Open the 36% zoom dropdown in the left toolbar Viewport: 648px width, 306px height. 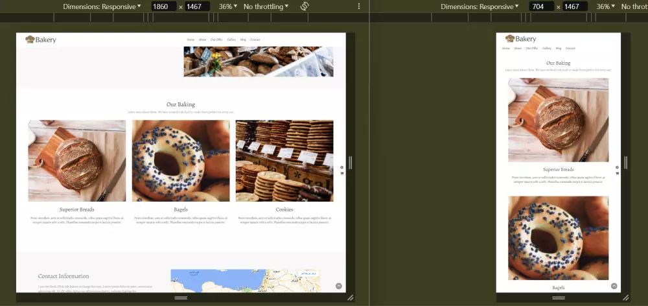coord(228,6)
